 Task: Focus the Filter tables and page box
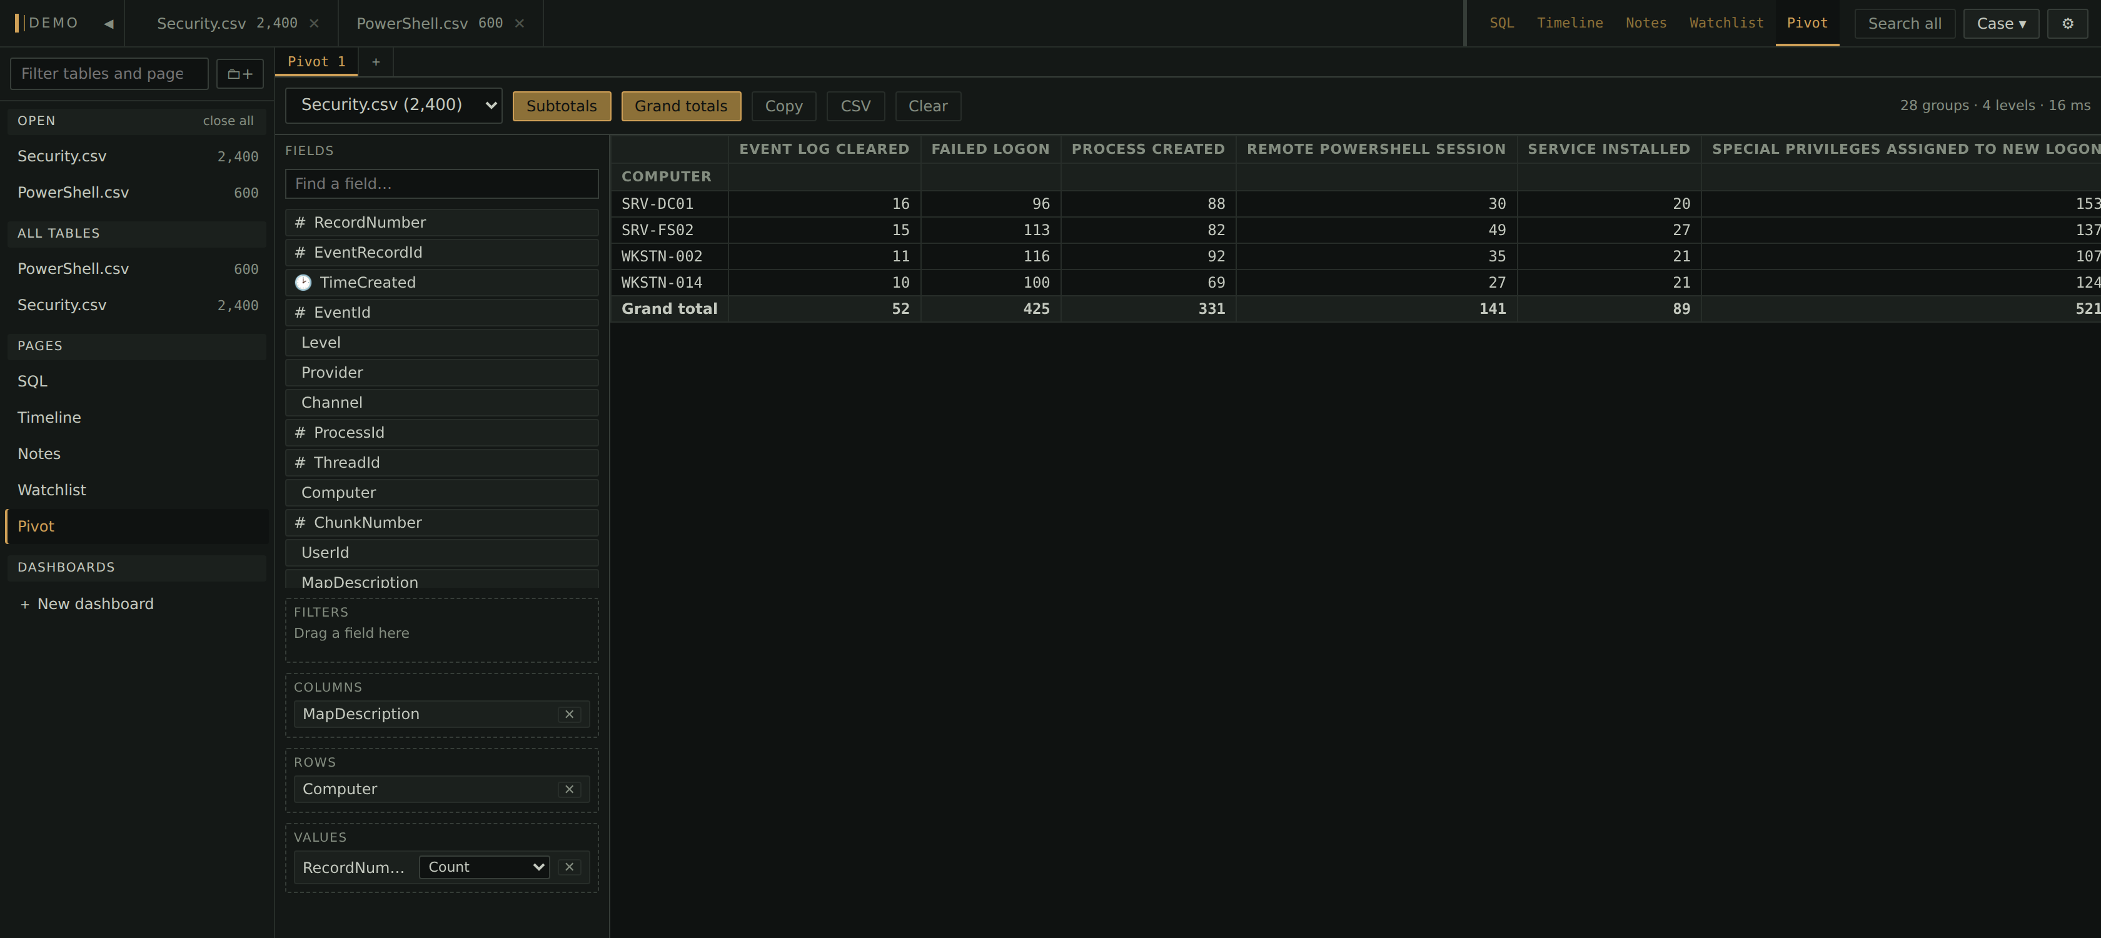[109, 74]
